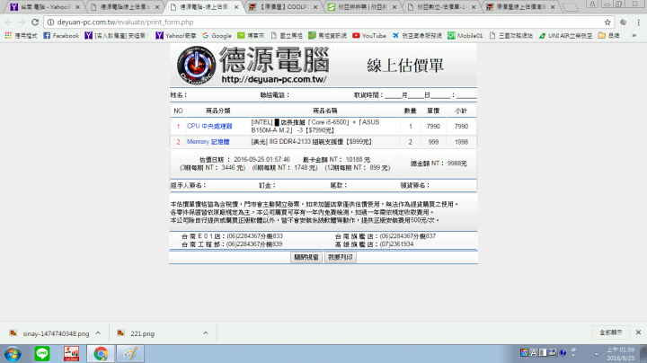
Task: Open the Facebook bookmark
Action: coord(61,36)
